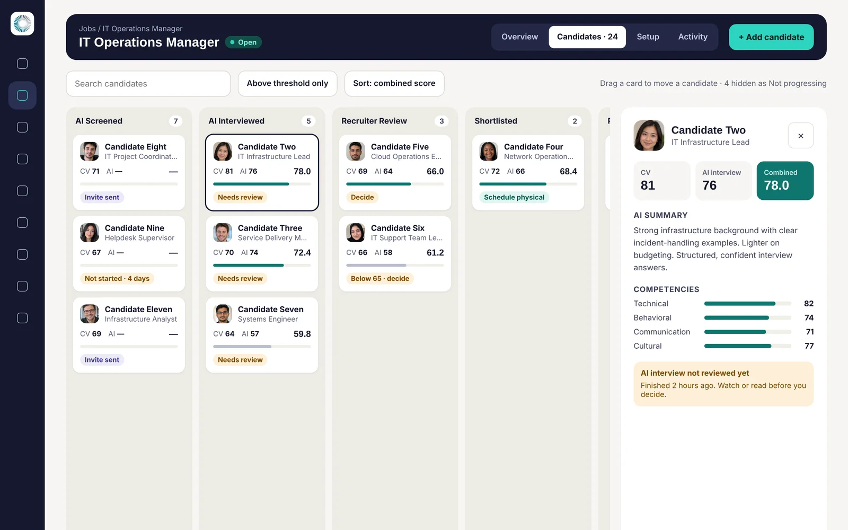
Task: Click the Communication competency bar
Action: tap(748, 332)
